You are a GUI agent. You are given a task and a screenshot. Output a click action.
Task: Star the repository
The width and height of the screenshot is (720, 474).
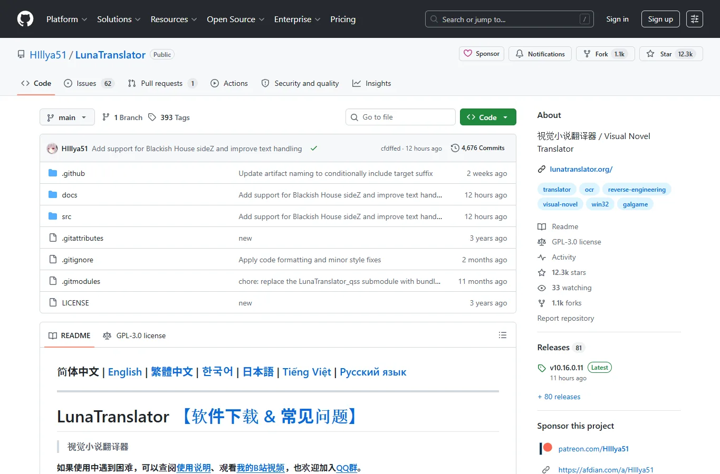tap(671, 54)
